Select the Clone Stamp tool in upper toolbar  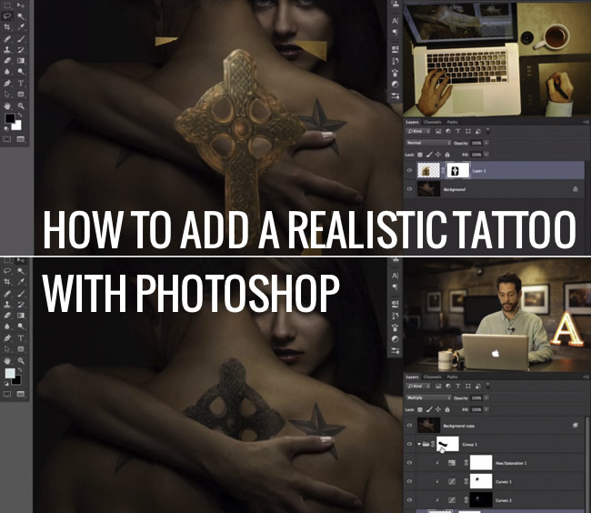point(7,49)
